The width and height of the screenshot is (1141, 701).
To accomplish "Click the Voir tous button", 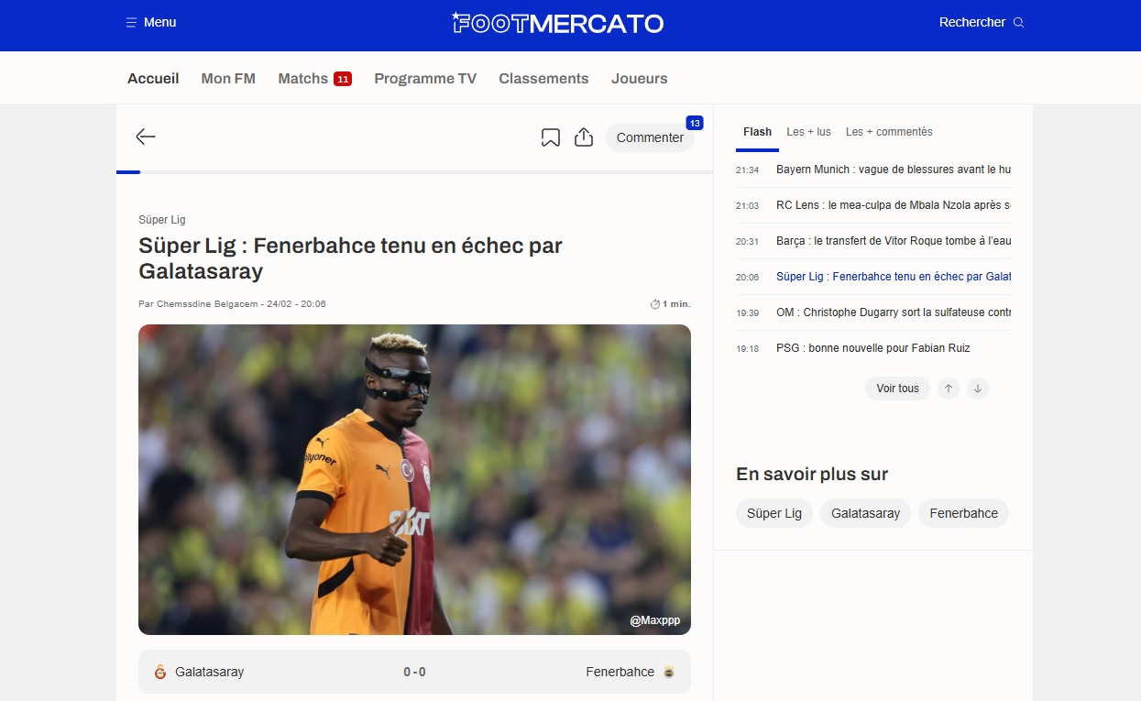I will [897, 389].
